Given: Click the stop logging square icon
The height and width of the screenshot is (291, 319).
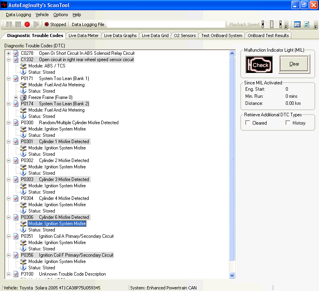Looking at the screenshot, I should [x=18, y=24].
